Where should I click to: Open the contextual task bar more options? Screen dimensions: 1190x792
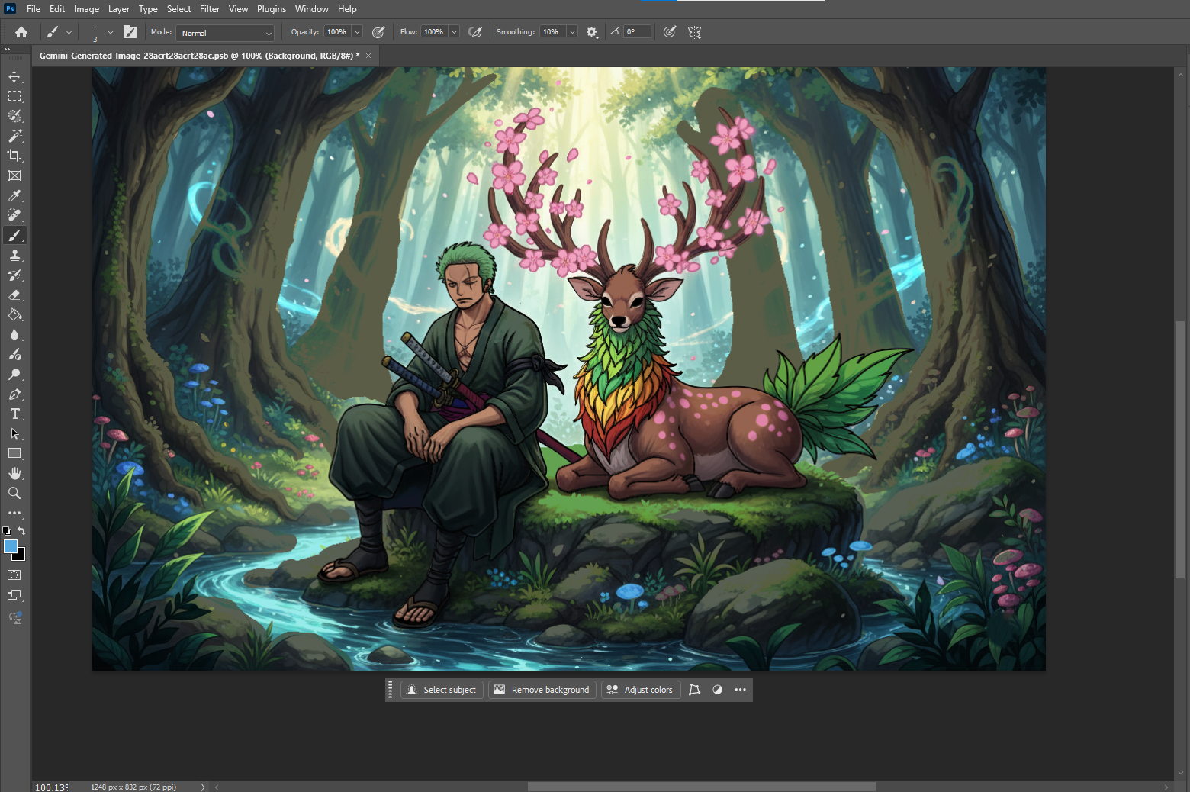740,690
